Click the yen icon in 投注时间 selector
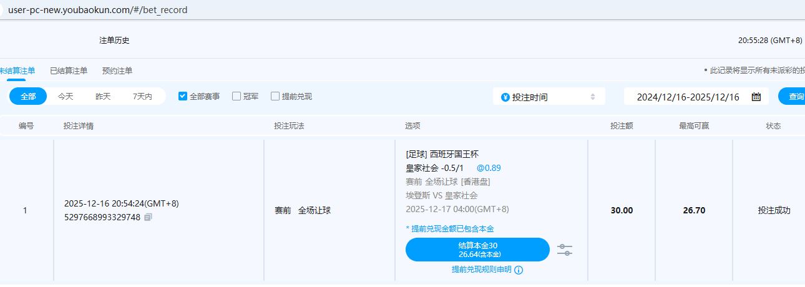 (x=505, y=97)
